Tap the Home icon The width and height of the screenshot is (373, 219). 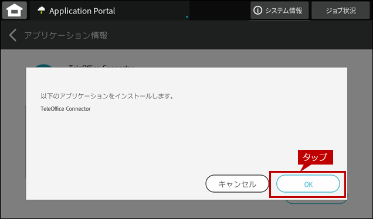pos(15,11)
